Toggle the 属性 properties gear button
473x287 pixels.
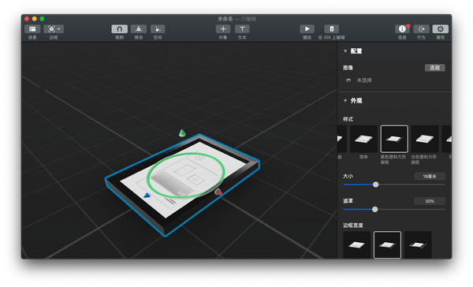(441, 29)
